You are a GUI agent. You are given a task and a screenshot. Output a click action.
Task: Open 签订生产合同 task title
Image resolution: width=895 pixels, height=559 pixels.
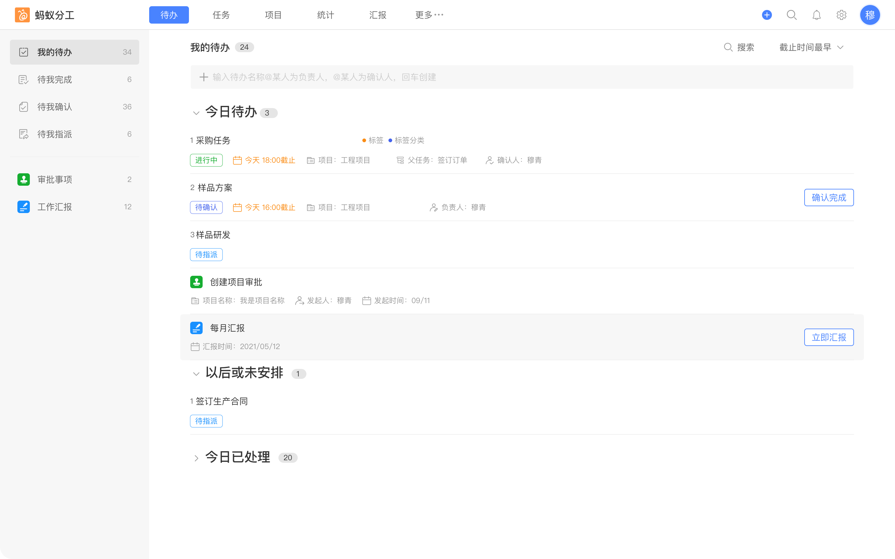tap(222, 401)
